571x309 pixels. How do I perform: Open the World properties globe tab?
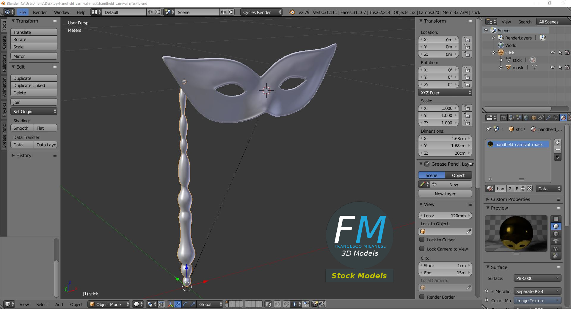point(526,118)
